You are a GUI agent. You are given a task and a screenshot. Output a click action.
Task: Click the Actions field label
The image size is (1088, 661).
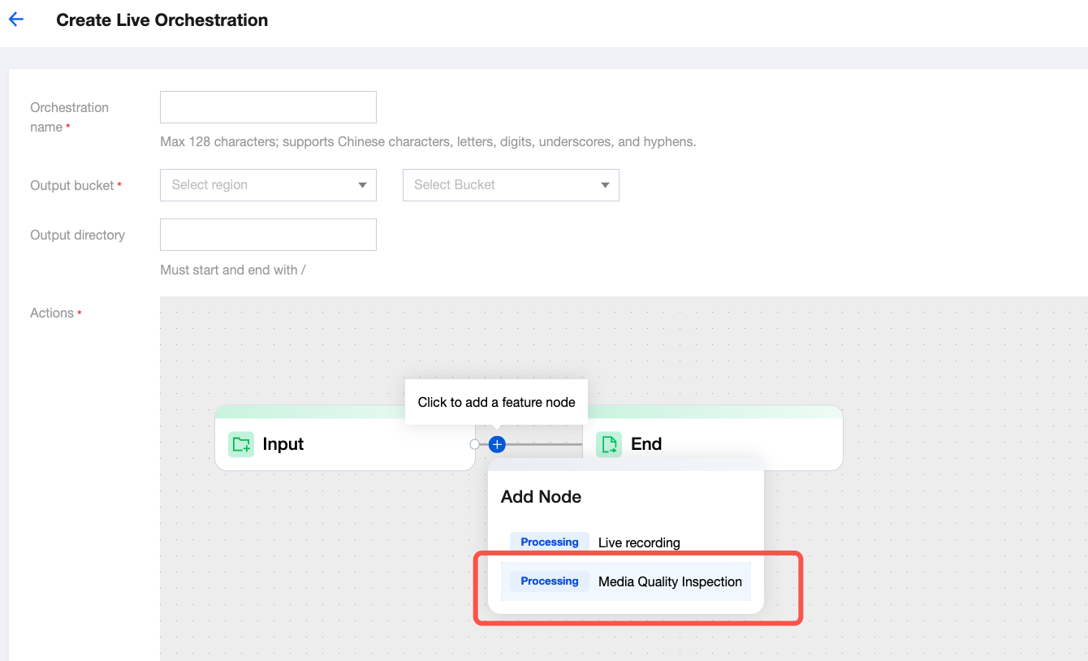(x=52, y=313)
